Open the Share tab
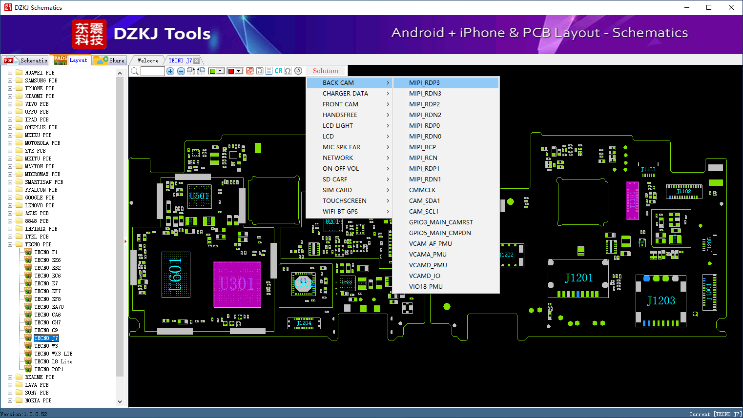 pyautogui.click(x=109, y=60)
